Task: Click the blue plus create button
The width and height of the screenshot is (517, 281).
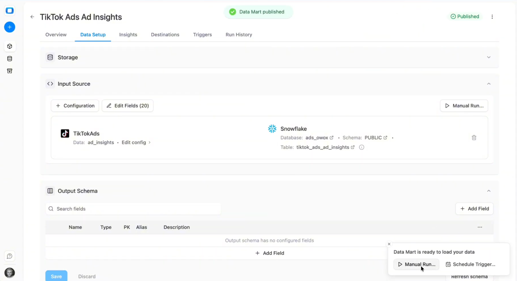Action: pos(10,27)
